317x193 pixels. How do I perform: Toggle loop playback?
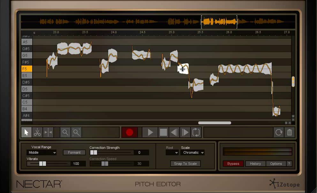(196, 133)
